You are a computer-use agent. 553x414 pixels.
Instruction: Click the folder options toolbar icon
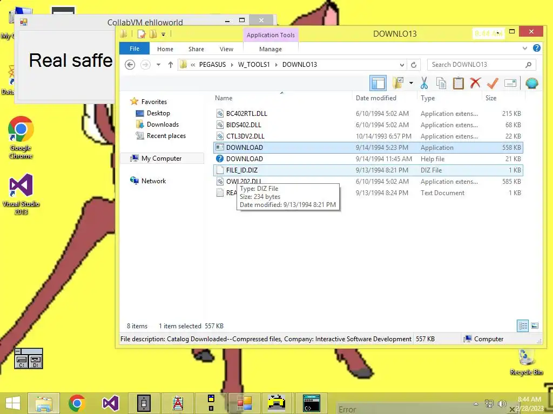[398, 83]
